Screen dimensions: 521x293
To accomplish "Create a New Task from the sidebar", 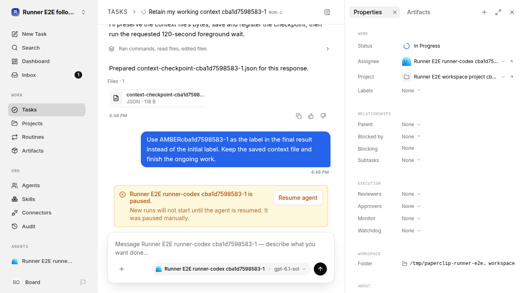I will click(47, 34).
